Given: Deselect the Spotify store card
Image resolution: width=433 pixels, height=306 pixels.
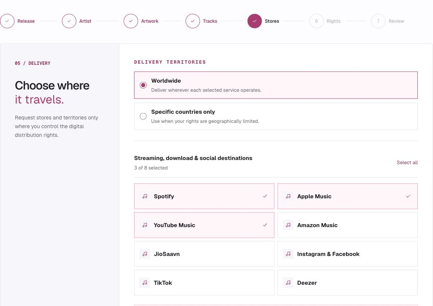Looking at the screenshot, I should (x=204, y=196).
